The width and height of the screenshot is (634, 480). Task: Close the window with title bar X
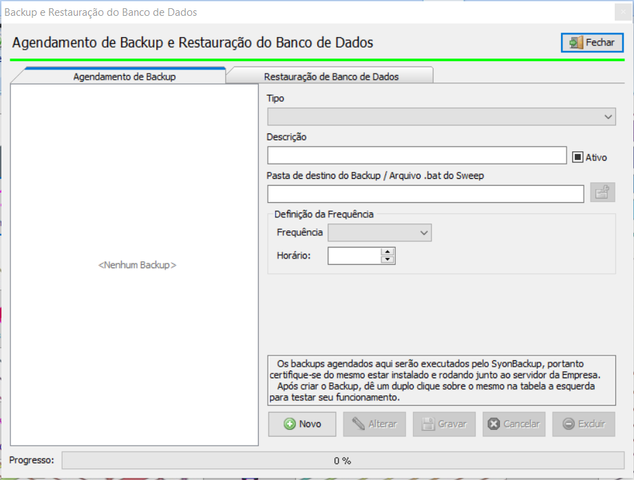tap(621, 12)
